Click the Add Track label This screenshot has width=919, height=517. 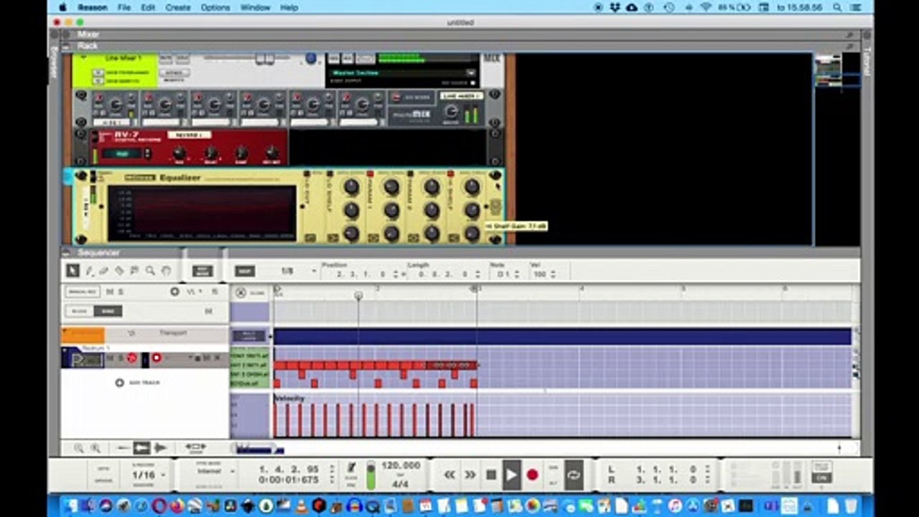pyautogui.click(x=144, y=383)
